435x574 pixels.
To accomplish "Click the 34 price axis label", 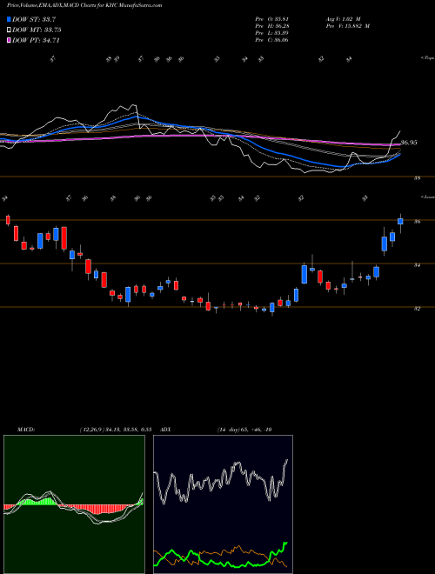I will point(417,265).
